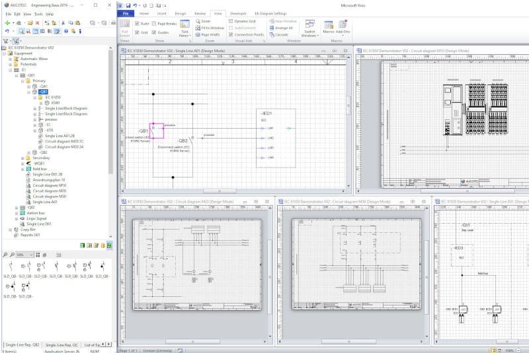529x353 pixels.
Task: Click the red X delete icon
Action: coord(38,22)
